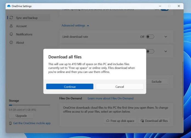
Task: Click the storage usage progress bar
Action: point(29,105)
